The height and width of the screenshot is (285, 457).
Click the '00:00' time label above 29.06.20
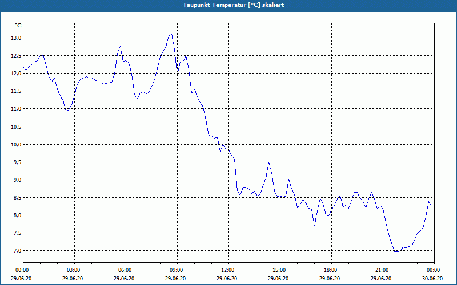coord(22,270)
